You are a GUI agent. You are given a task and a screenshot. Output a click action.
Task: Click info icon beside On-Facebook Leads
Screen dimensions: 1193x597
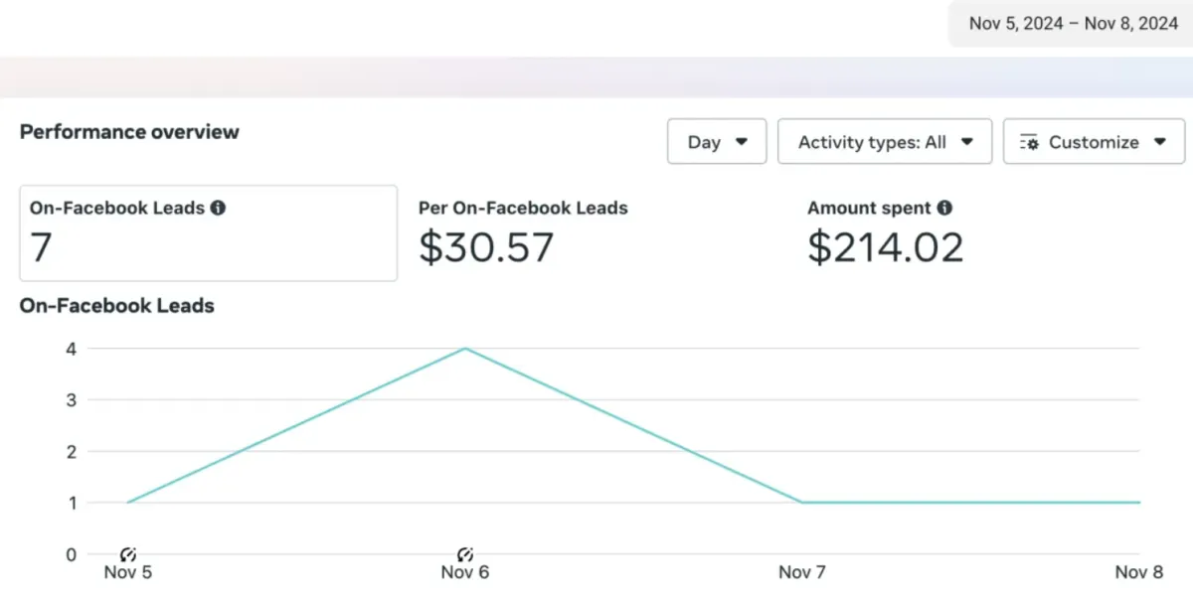[218, 209]
